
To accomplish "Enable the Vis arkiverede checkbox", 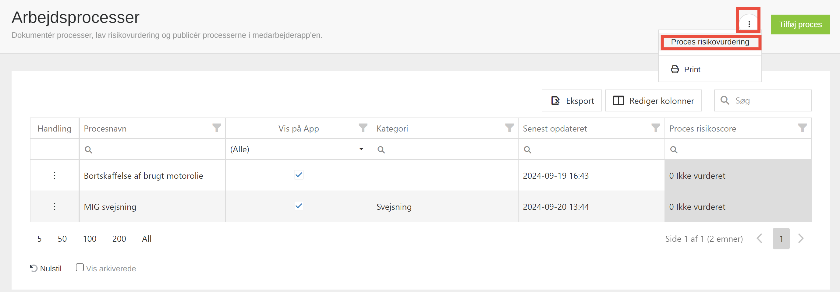I will pyautogui.click(x=80, y=267).
